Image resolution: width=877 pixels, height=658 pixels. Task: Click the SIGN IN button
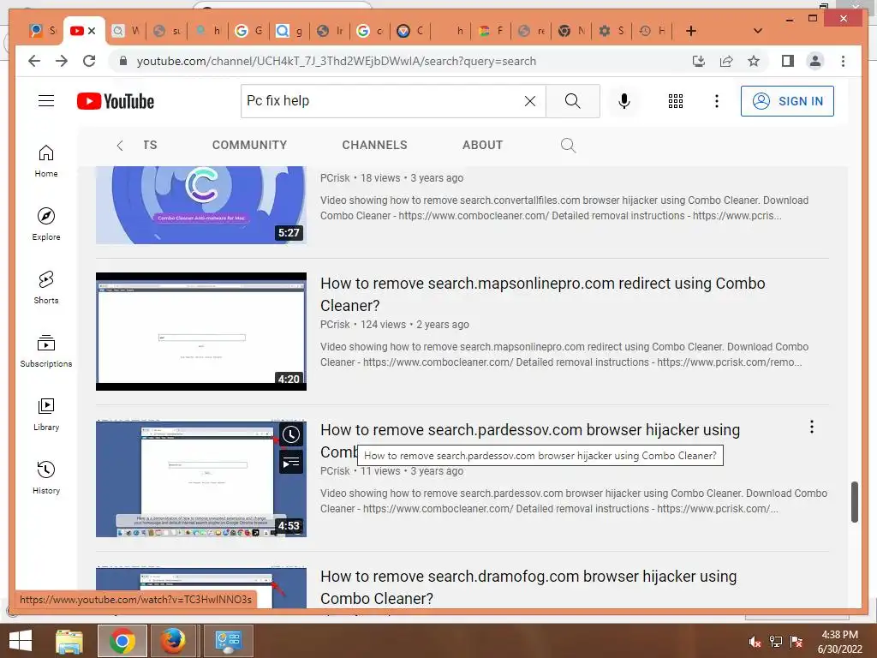pyautogui.click(x=787, y=101)
